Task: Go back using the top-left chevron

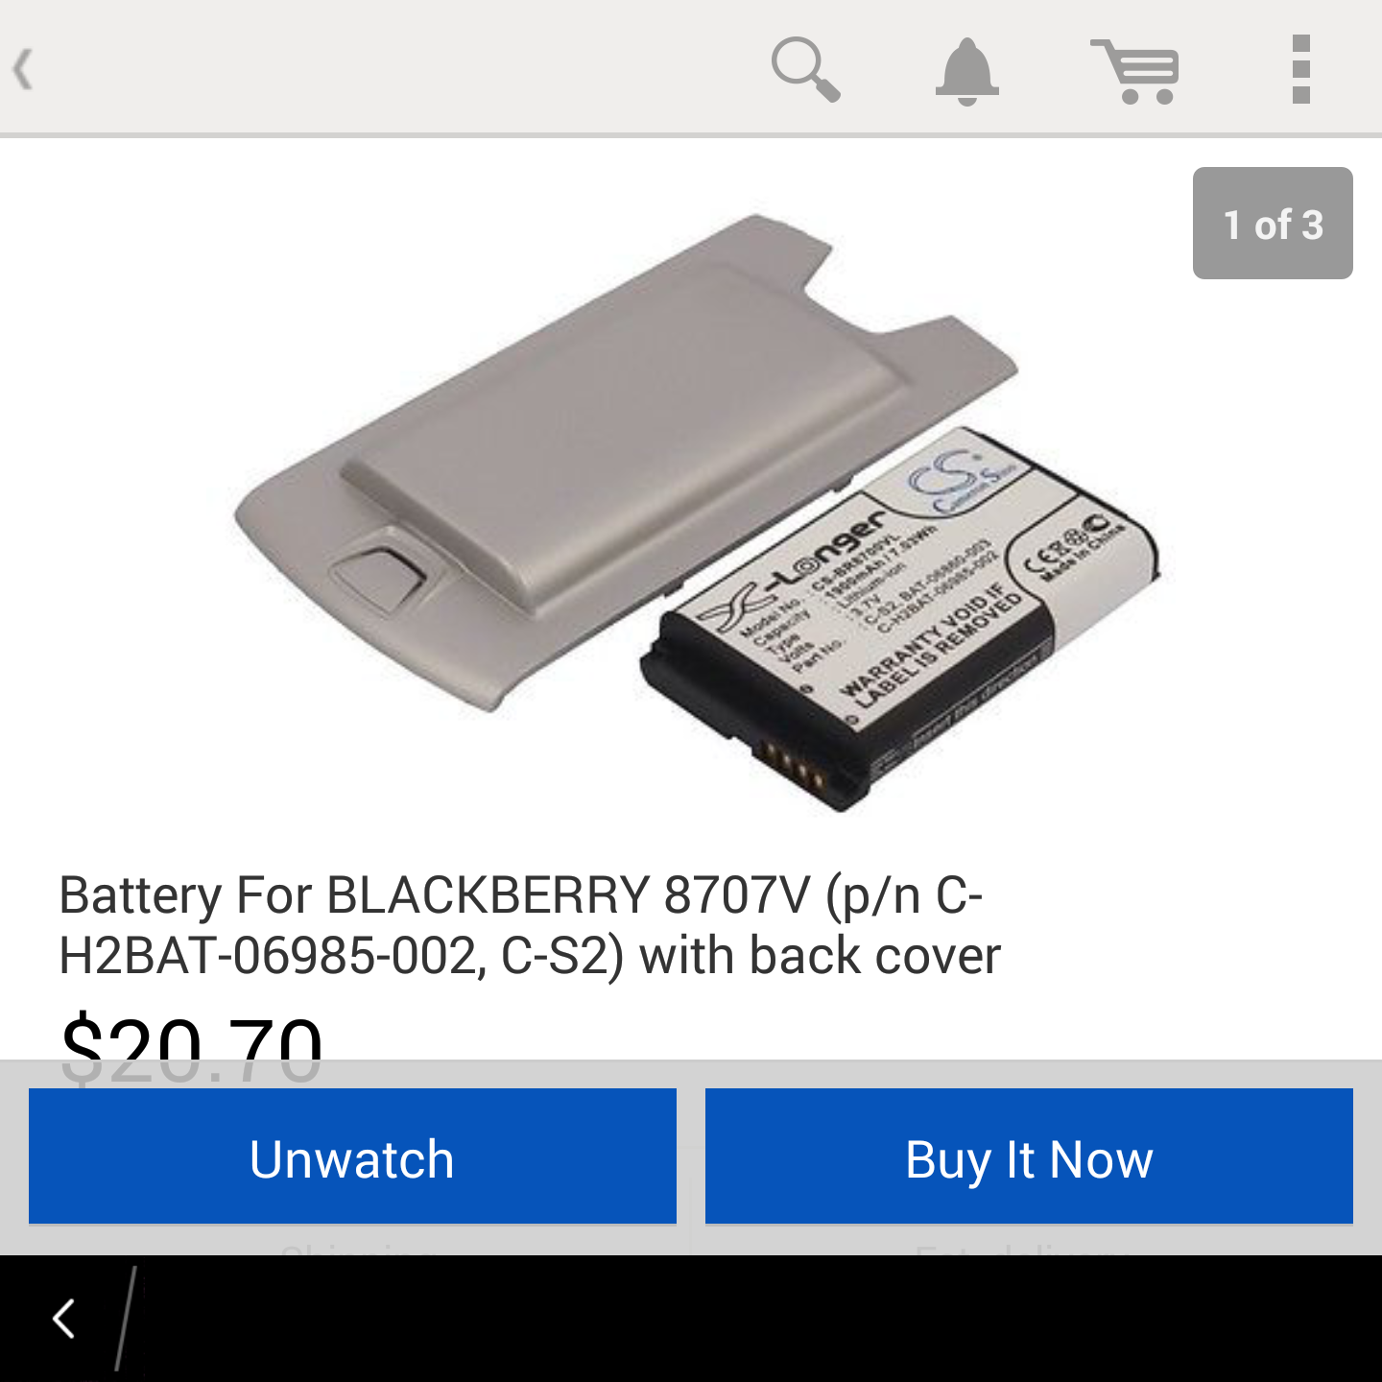Action: pos(23,69)
